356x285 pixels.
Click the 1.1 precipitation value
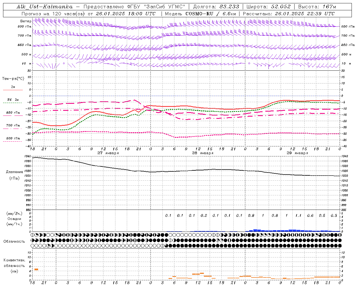(298, 216)
